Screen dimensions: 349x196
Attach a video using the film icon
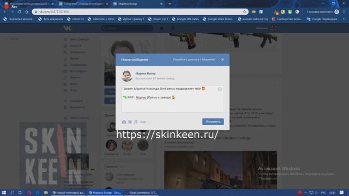[x=130, y=122]
